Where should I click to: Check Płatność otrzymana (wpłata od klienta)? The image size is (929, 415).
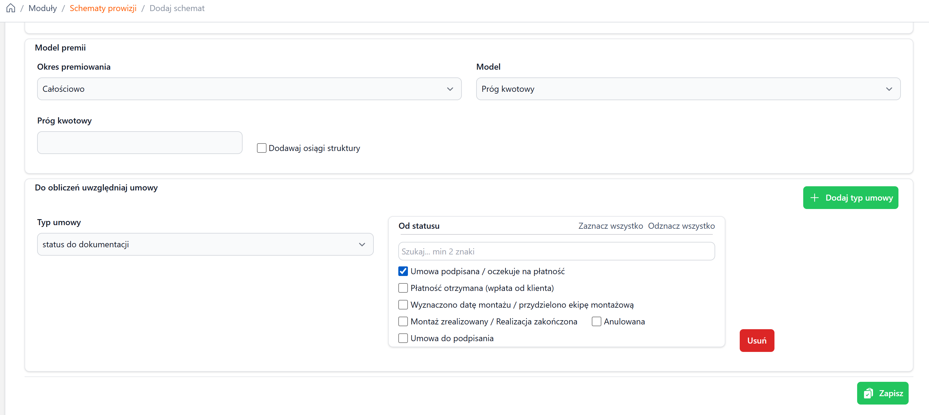[403, 288]
